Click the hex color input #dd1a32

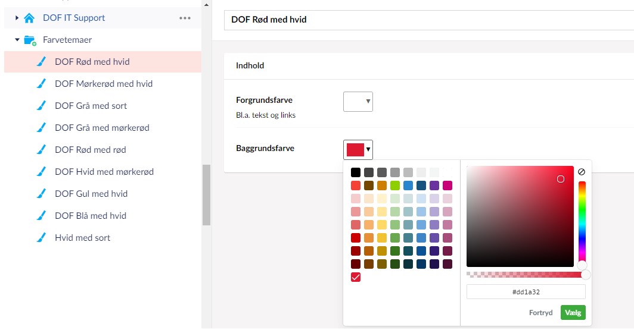coord(526,292)
